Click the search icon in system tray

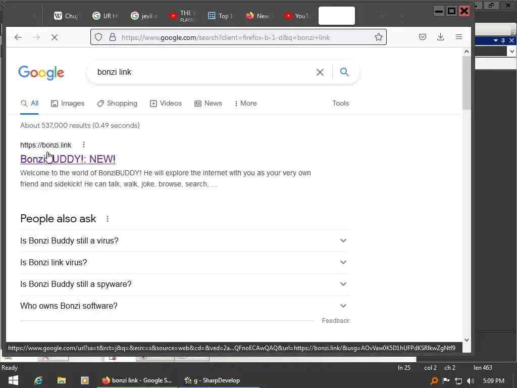434,381
